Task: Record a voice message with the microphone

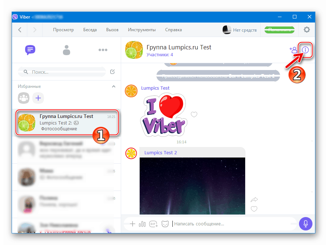Action: 306,224
